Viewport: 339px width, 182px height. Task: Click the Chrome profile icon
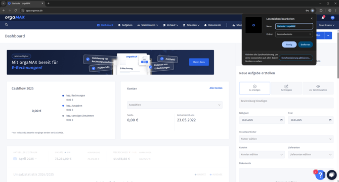tap(330, 10)
